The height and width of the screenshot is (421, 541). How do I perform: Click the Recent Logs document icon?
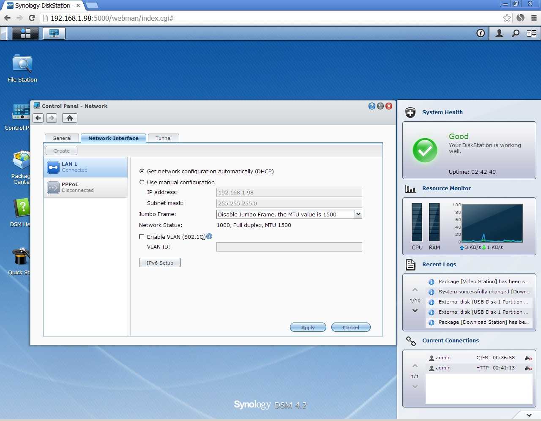[410, 265]
